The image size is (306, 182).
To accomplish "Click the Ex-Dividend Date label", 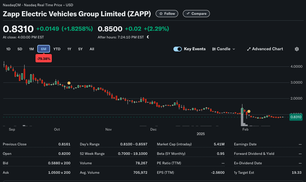I will 248,163.
